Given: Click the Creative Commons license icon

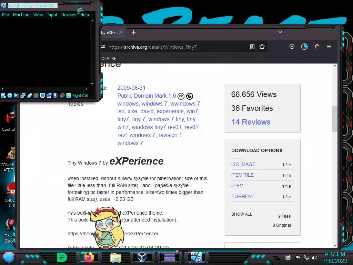Looking at the screenshot, I should point(181,96).
